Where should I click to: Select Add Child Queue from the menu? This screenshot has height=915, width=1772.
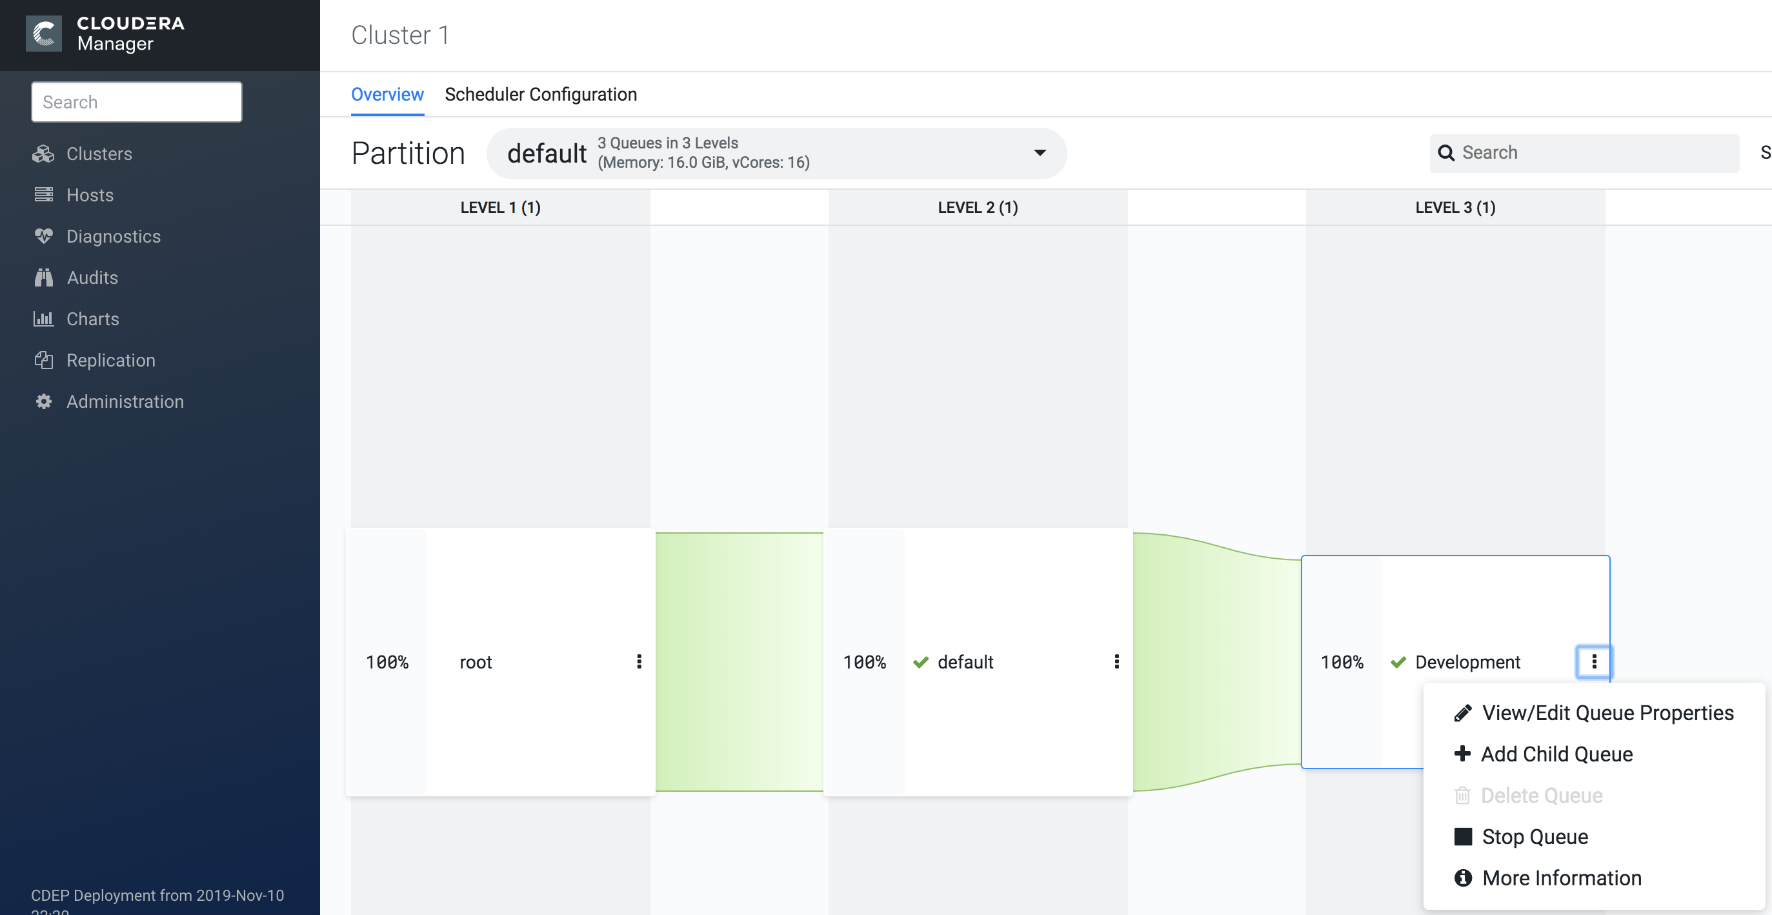[1556, 754]
